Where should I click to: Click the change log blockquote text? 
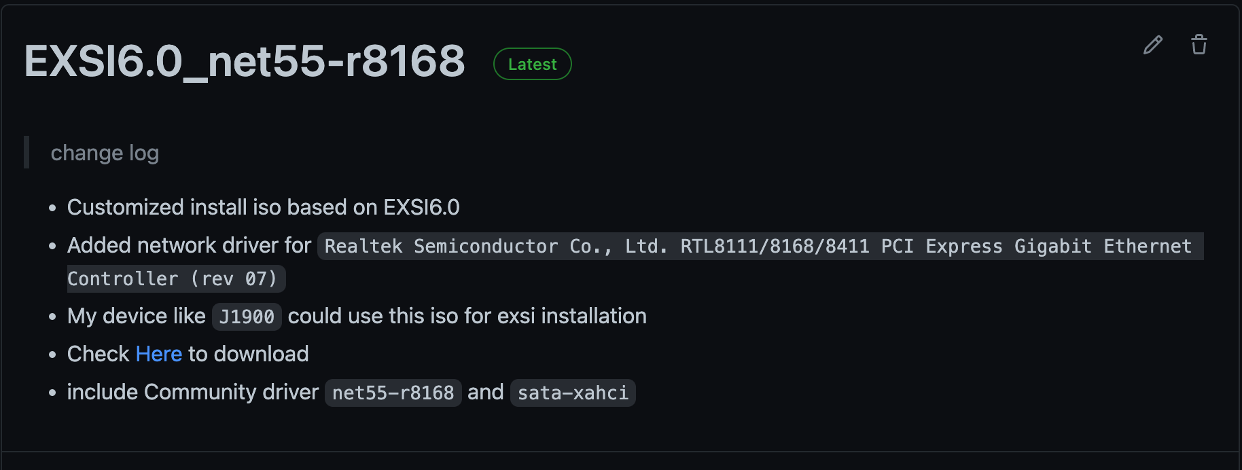[x=105, y=153]
